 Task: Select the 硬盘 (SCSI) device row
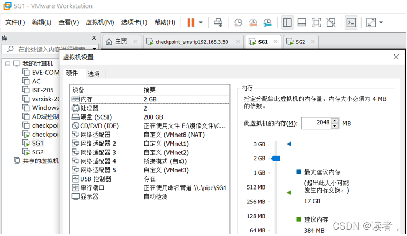tap(150, 117)
